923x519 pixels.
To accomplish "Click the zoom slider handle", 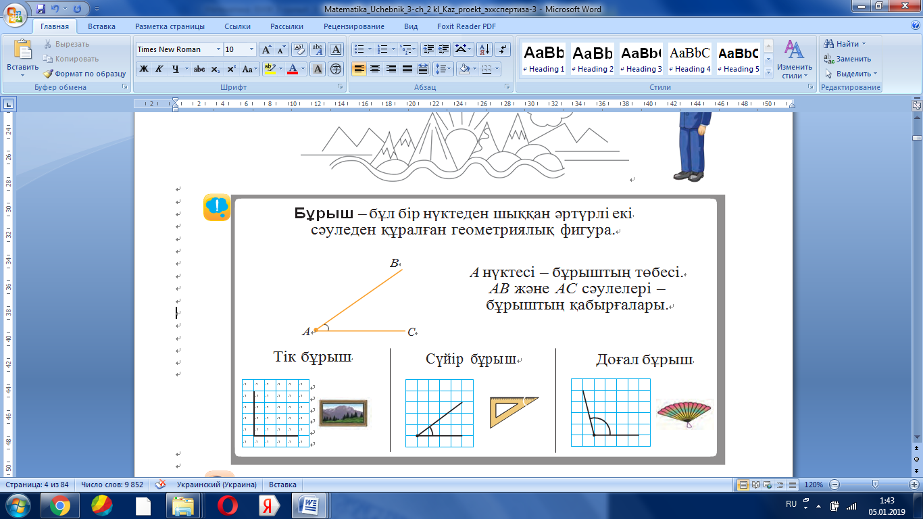I will (875, 485).
